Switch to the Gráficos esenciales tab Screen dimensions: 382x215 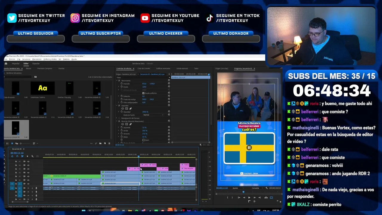click(x=163, y=68)
